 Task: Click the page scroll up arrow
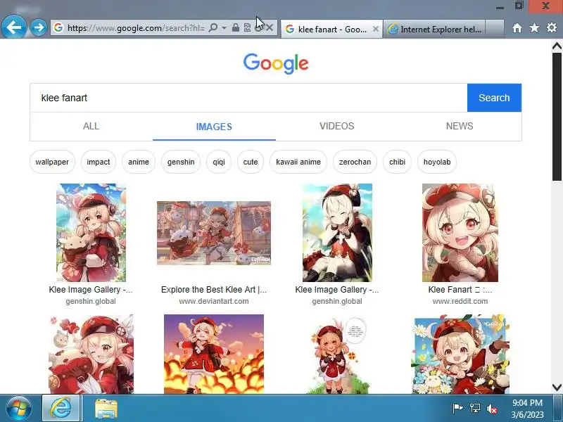point(557,46)
